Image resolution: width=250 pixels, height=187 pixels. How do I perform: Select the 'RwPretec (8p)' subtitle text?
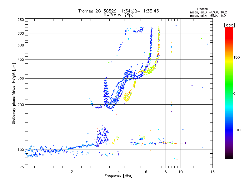click(118, 15)
